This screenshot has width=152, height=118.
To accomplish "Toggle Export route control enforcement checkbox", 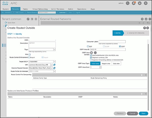I will (42, 57).
